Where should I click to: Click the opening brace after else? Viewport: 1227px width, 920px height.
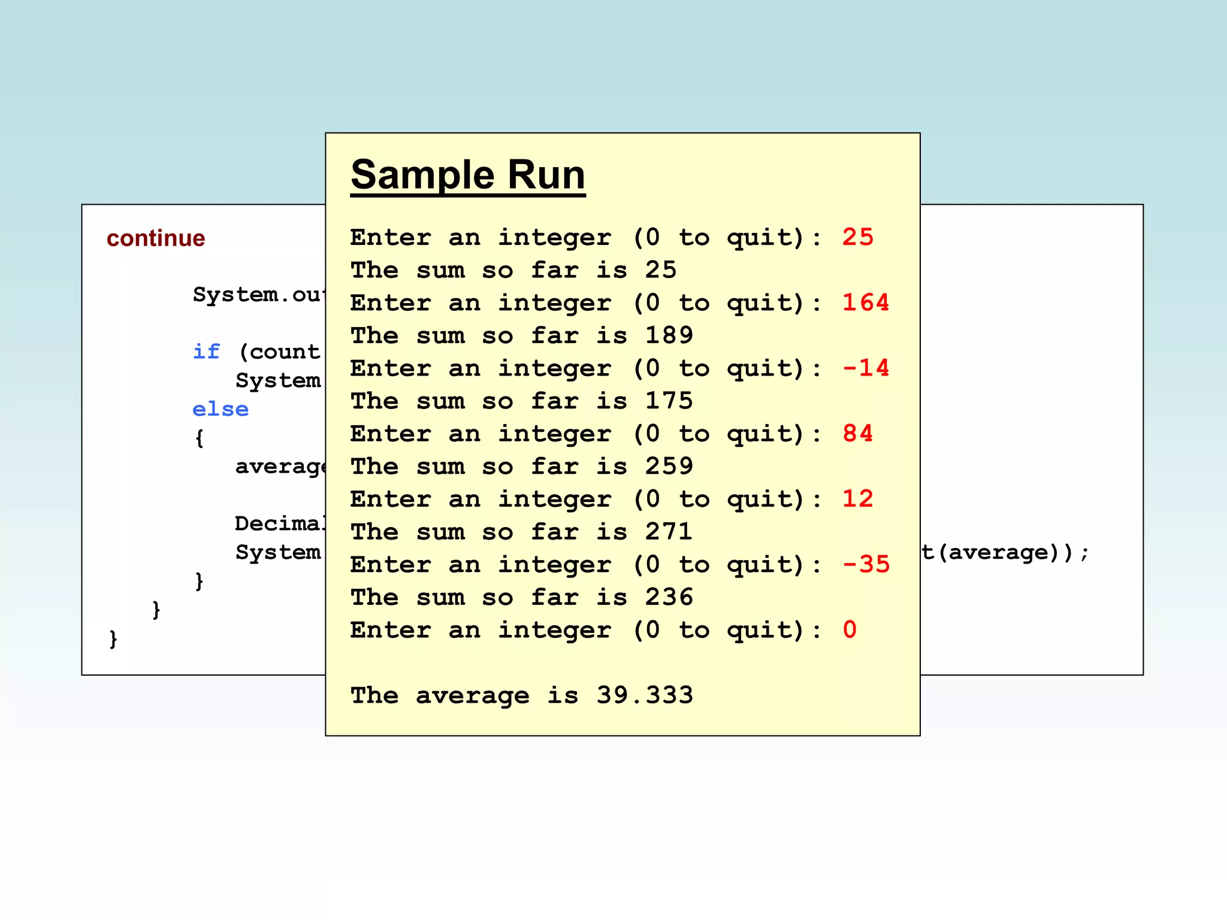click(200, 438)
